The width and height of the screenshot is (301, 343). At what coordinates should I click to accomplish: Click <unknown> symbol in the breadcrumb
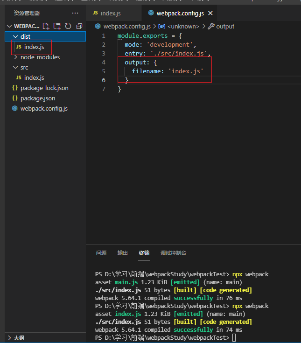[x=183, y=27]
